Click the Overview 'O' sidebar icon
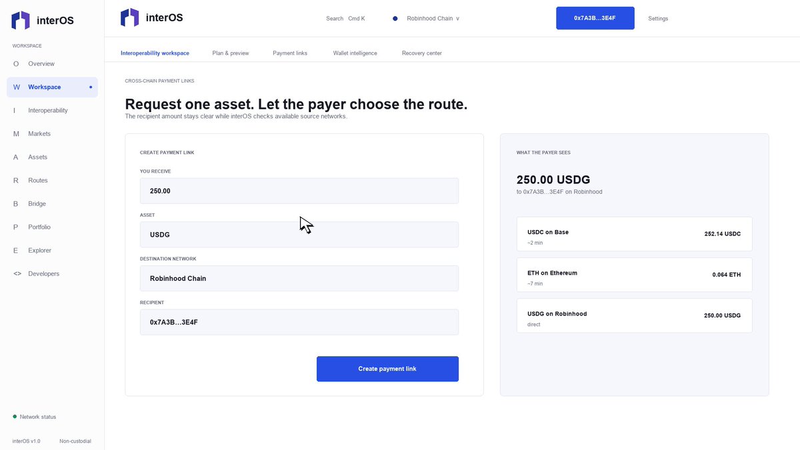The height and width of the screenshot is (450, 800). 16,64
